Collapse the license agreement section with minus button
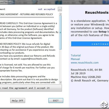109x109 pixels. click(60, 9)
